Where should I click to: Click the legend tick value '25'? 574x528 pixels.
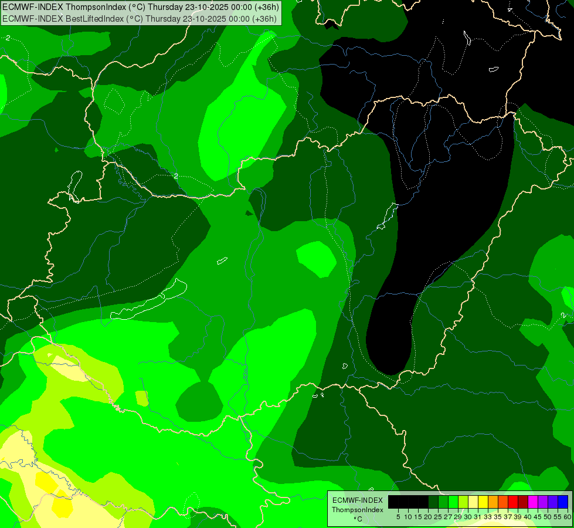click(438, 517)
